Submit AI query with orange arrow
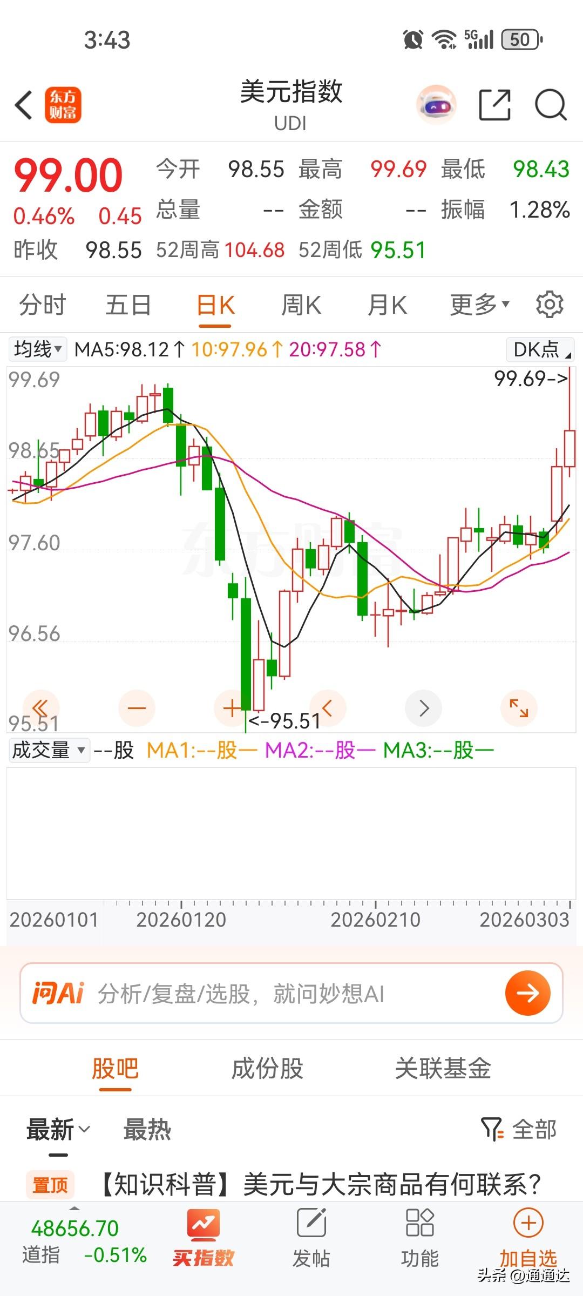Image resolution: width=583 pixels, height=1296 pixels. (x=528, y=993)
